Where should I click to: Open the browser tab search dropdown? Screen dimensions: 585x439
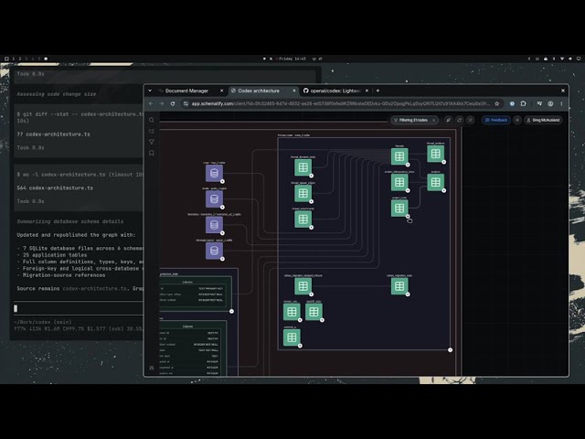(150, 91)
